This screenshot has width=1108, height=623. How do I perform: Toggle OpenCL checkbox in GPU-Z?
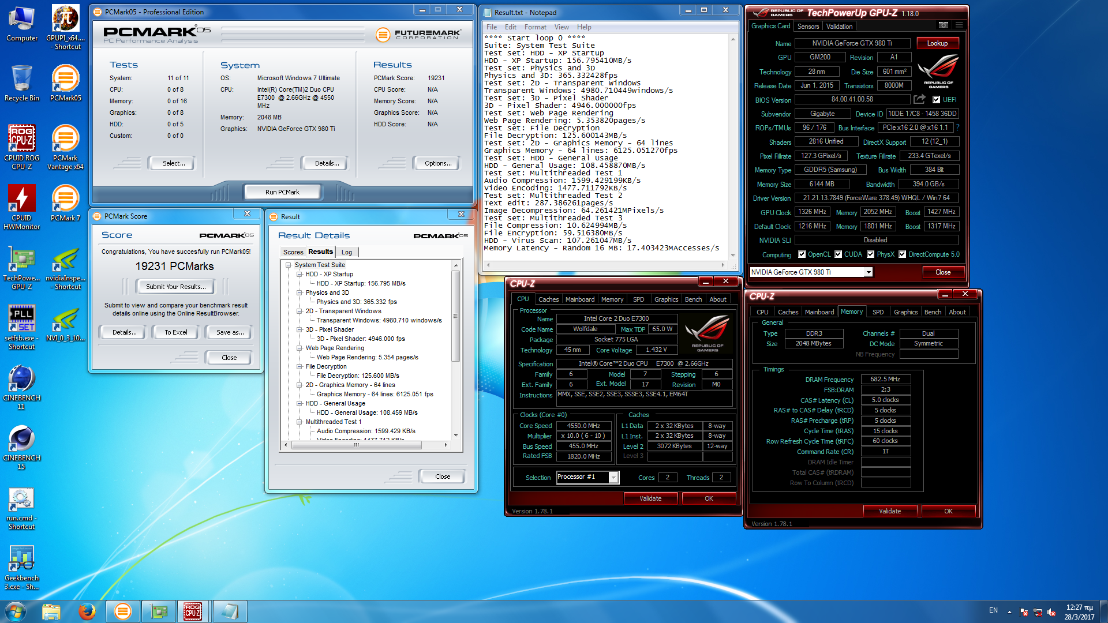click(x=802, y=254)
